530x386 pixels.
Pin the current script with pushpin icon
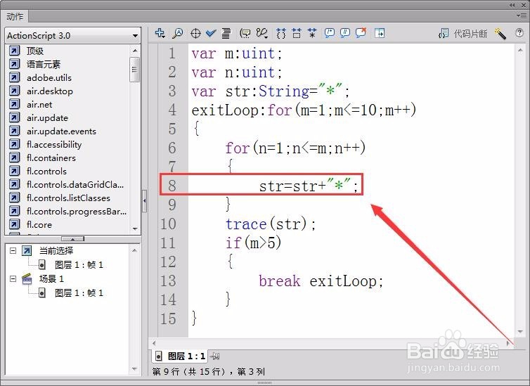point(214,356)
